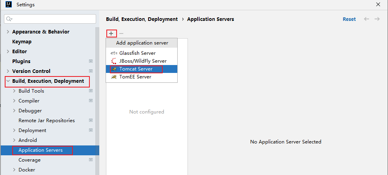388x175 pixels.
Task: Select Debugger settings item
Action: point(30,111)
